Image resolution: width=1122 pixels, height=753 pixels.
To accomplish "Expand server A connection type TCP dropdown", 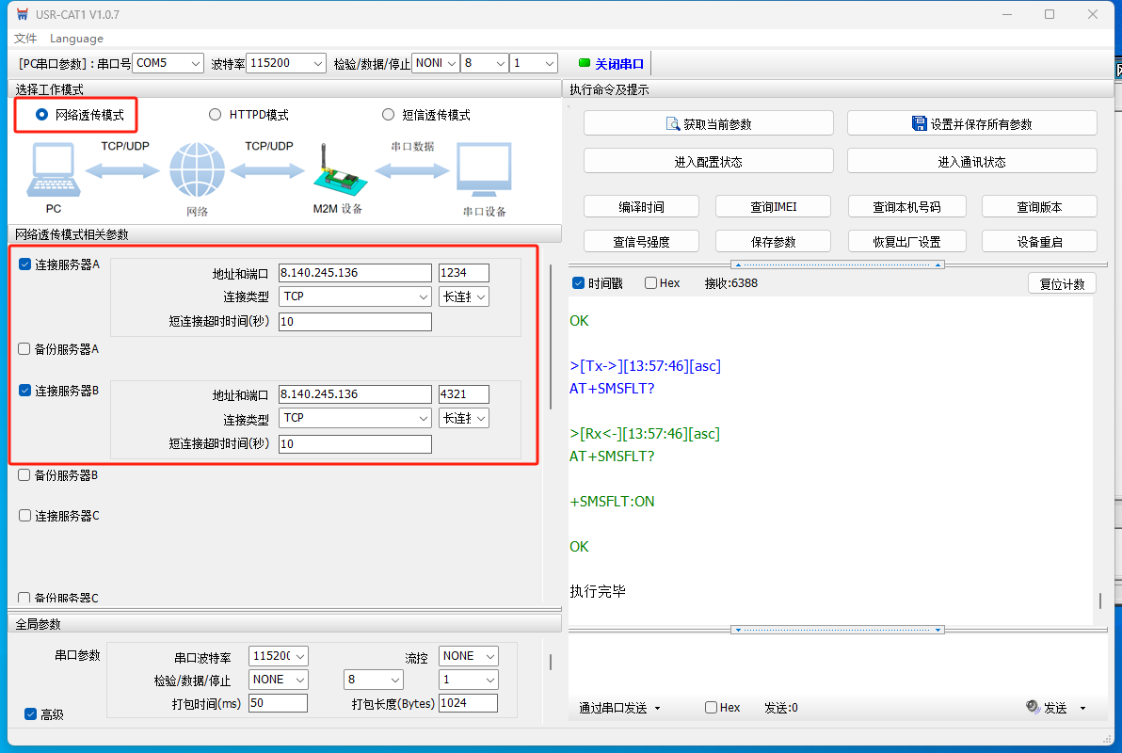I will [x=355, y=296].
